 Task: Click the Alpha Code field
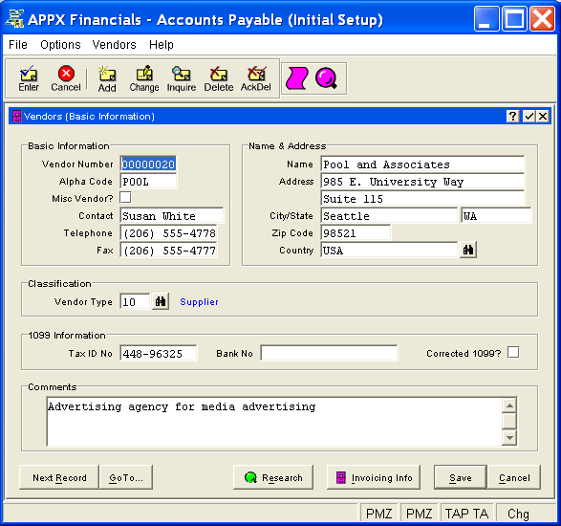(x=148, y=182)
